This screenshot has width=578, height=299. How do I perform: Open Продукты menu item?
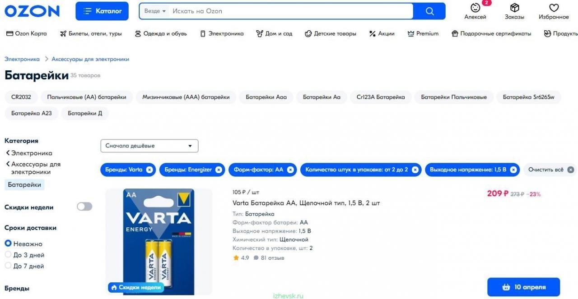coord(561,33)
